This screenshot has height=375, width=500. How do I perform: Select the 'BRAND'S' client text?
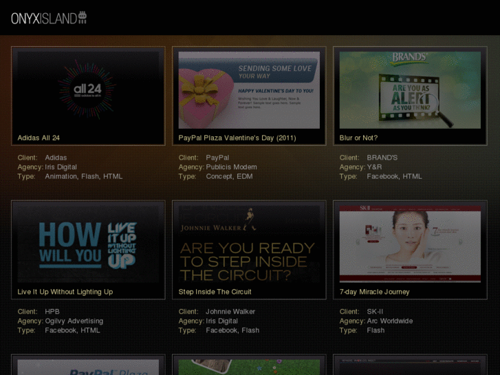tap(382, 158)
